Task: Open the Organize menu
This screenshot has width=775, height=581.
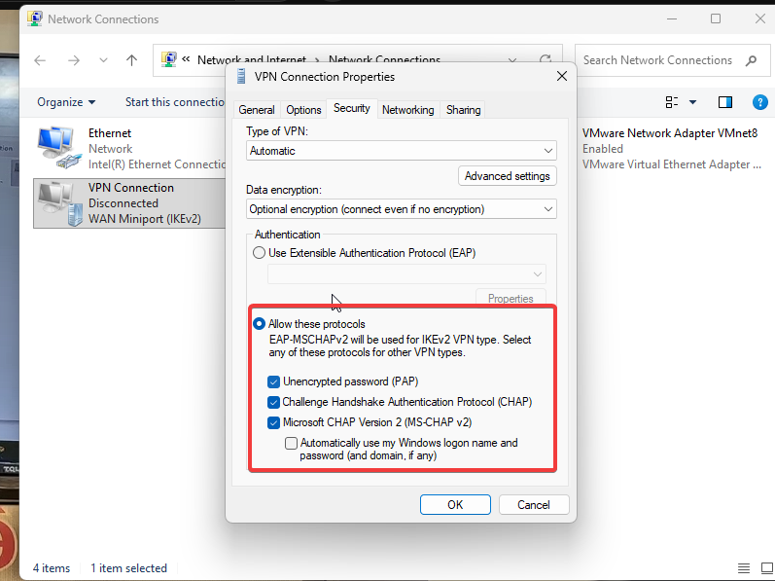Action: [66, 102]
